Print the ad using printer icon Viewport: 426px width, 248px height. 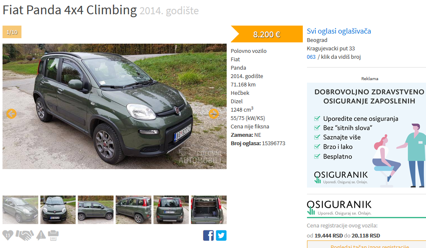[53, 235]
